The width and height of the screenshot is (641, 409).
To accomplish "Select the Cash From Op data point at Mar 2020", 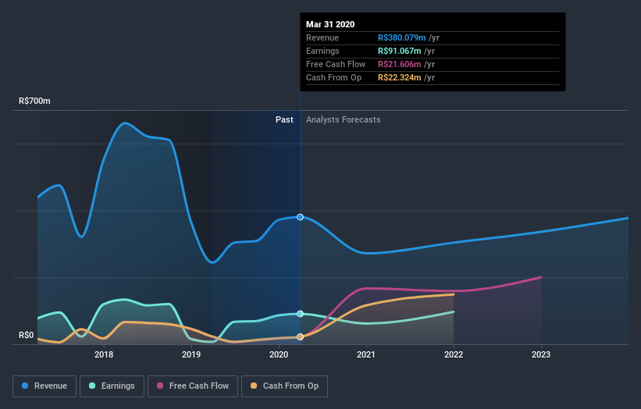I will click(300, 336).
